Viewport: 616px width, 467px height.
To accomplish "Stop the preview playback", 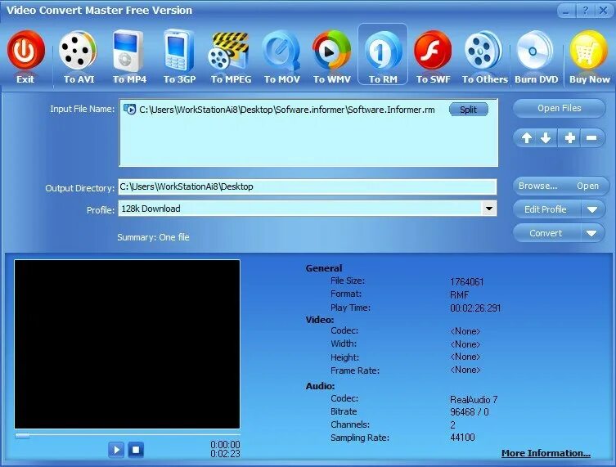I will (x=136, y=449).
